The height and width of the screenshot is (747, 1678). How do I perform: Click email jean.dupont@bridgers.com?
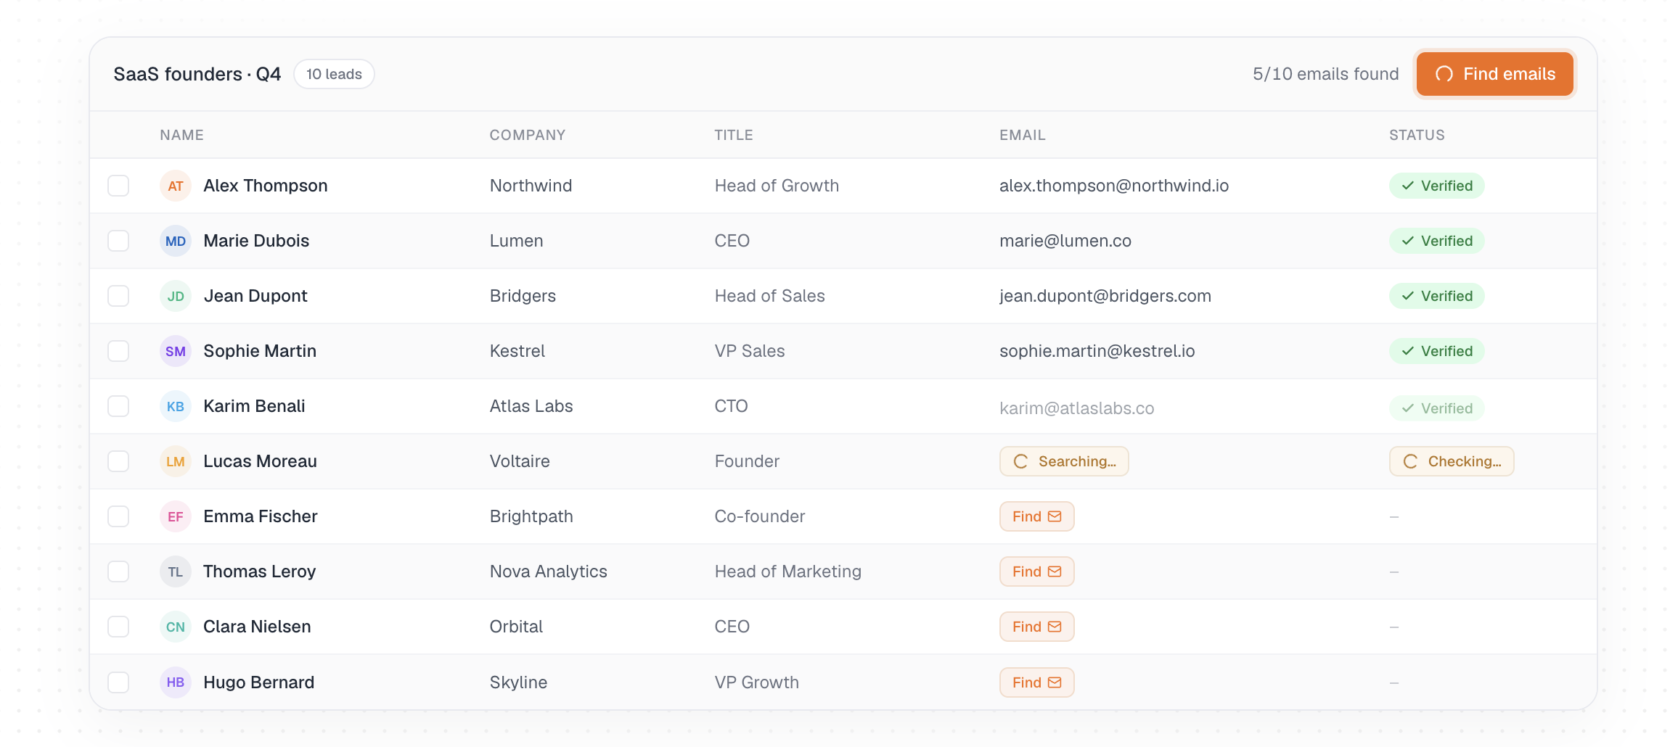click(1105, 296)
